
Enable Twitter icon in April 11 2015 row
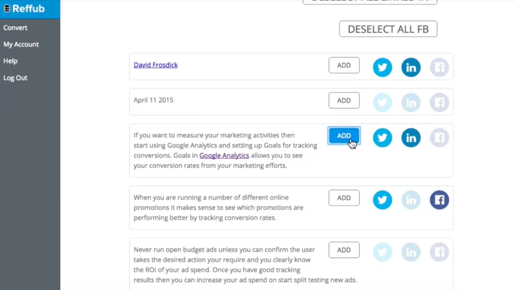tap(383, 103)
